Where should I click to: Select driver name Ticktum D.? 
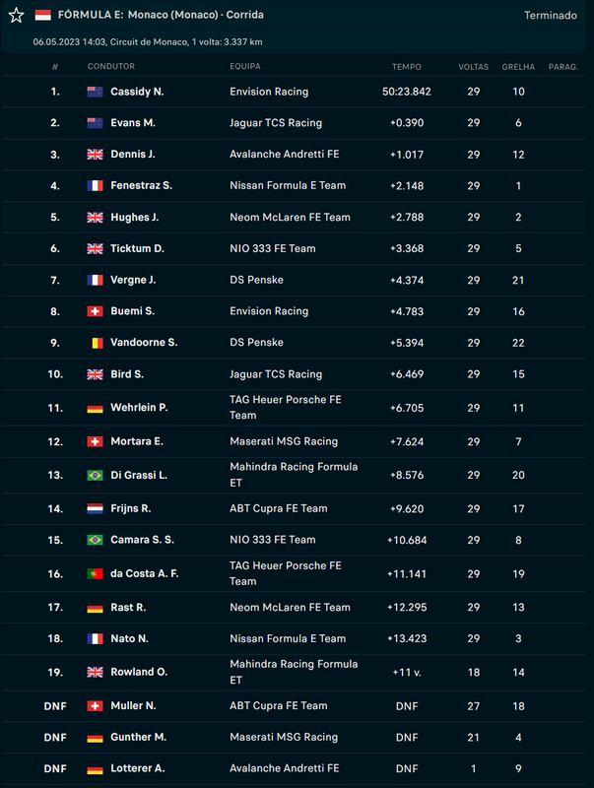click(x=137, y=248)
